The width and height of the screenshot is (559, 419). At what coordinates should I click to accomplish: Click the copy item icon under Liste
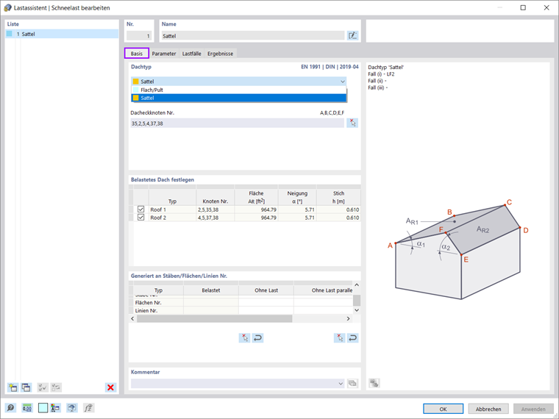click(x=26, y=387)
